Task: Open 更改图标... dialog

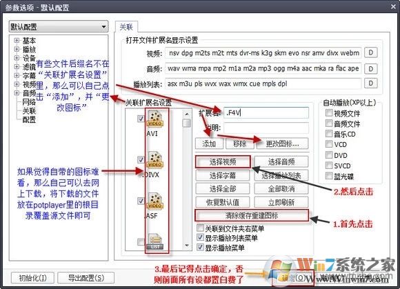Action: 282,143
